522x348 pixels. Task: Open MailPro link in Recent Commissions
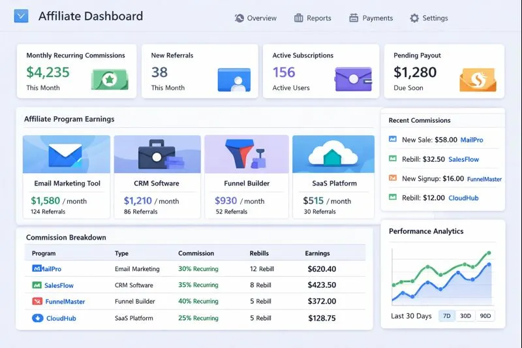(x=471, y=140)
